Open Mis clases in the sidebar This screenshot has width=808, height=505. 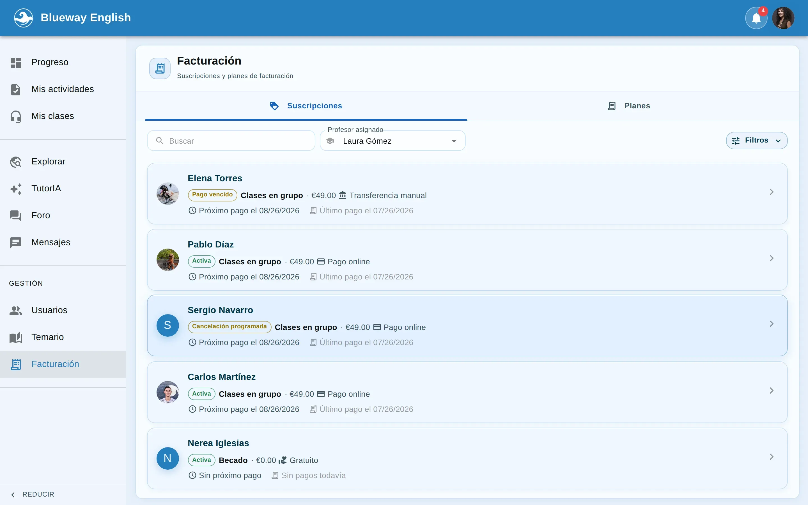[x=63, y=116]
